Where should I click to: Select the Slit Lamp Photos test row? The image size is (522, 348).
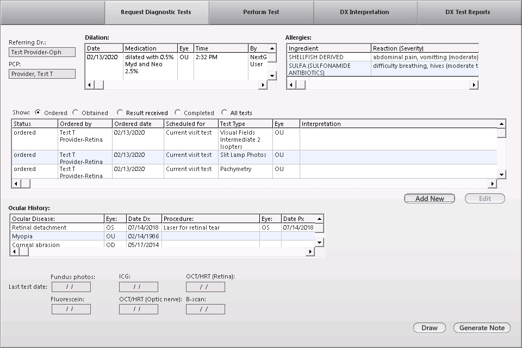coord(254,157)
